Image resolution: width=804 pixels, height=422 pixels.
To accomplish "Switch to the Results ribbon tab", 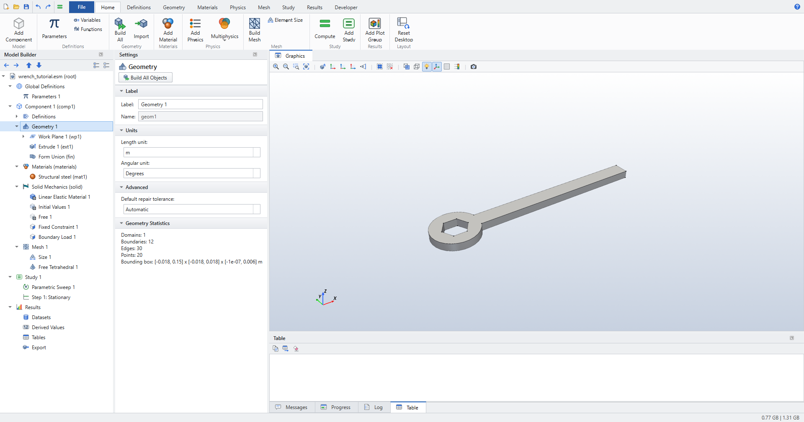I will pyautogui.click(x=314, y=8).
